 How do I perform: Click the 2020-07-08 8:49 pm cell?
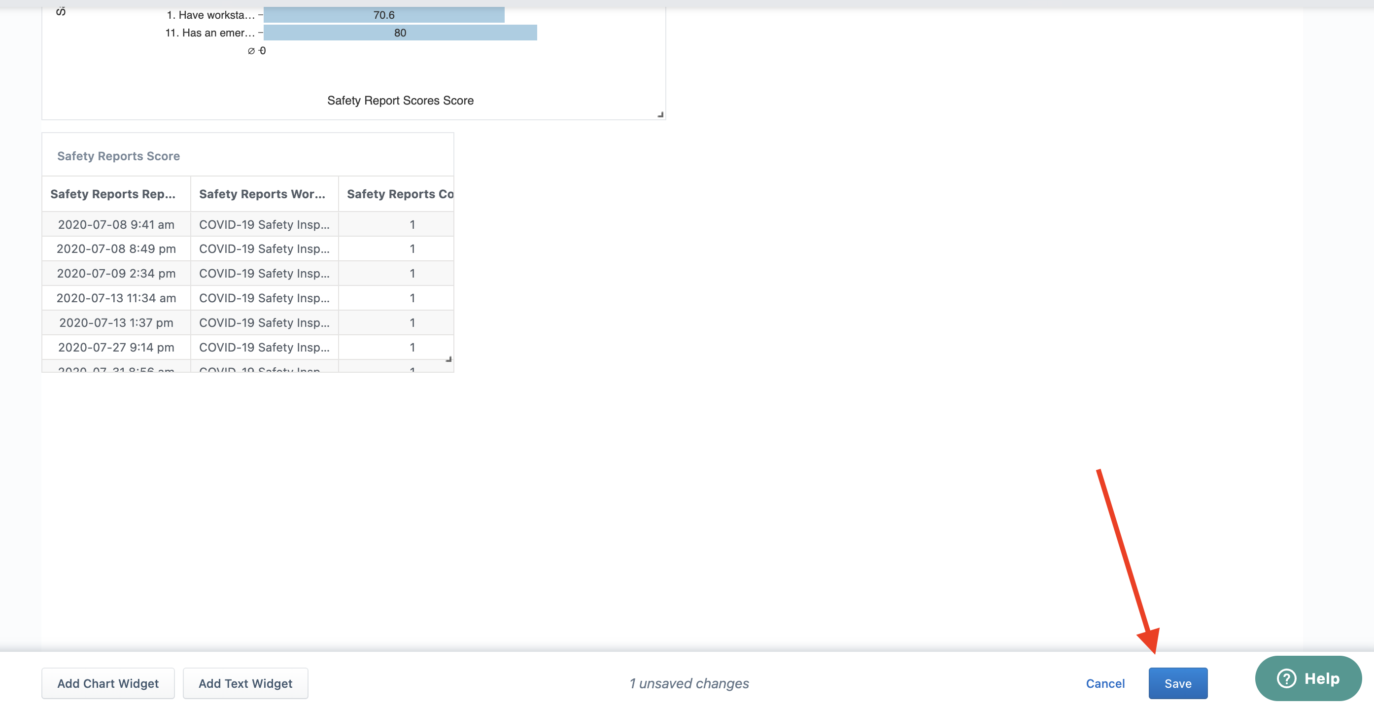tap(116, 248)
